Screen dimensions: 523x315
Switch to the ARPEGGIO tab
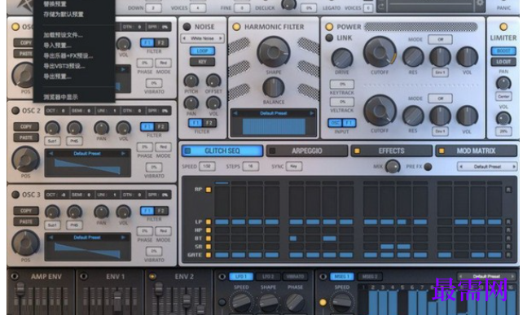click(307, 151)
